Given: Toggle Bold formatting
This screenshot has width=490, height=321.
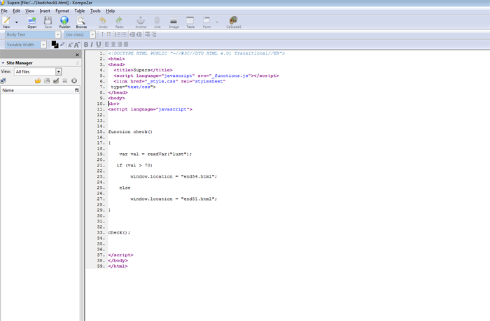Looking at the screenshot, I should pos(86,45).
